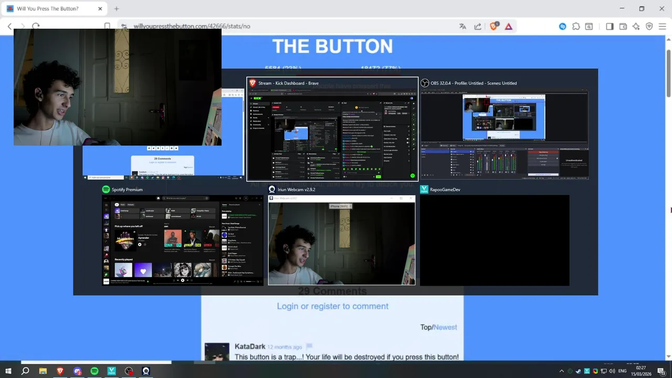672x378 pixels.
Task: Sort comments by Newest
Action: [x=445, y=327]
